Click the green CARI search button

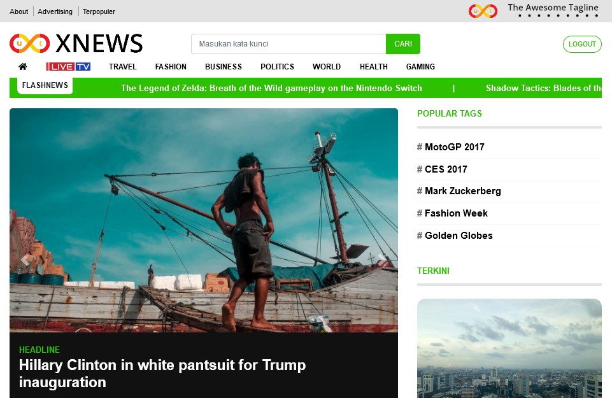tap(402, 44)
